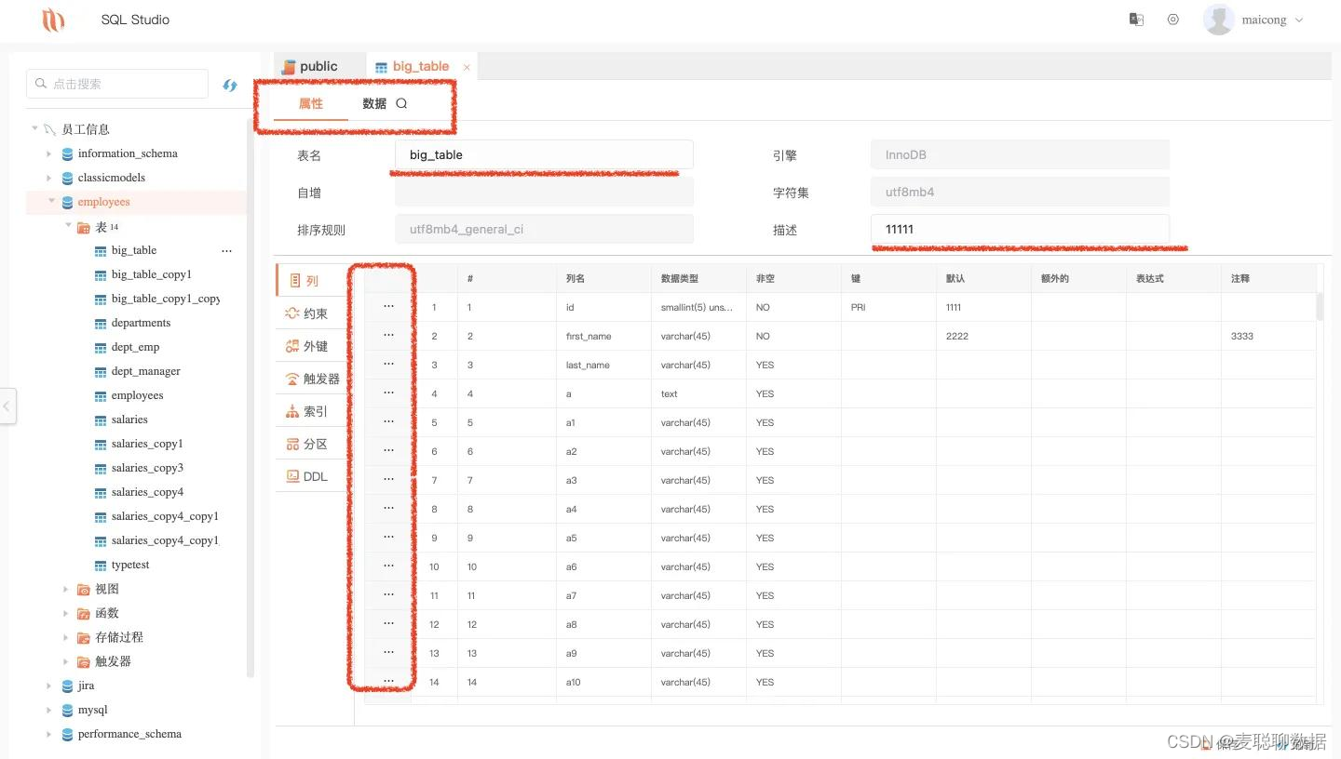Screen dimensions: 1341x759
Task: Open row actions for column a1
Action: [388, 421]
